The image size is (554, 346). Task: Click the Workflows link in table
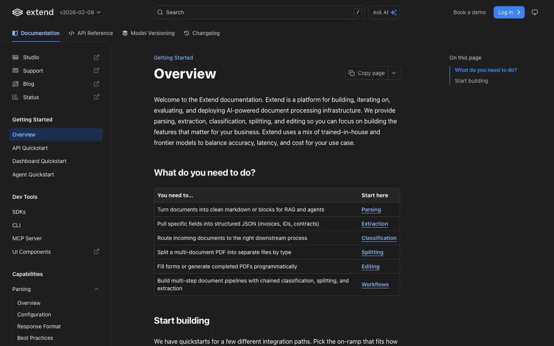[375, 285]
